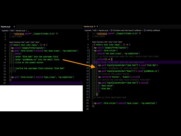Click line number 4 in the left editor gutter
Image resolution: width=181 pixels, height=136 pixels.
(5, 45)
